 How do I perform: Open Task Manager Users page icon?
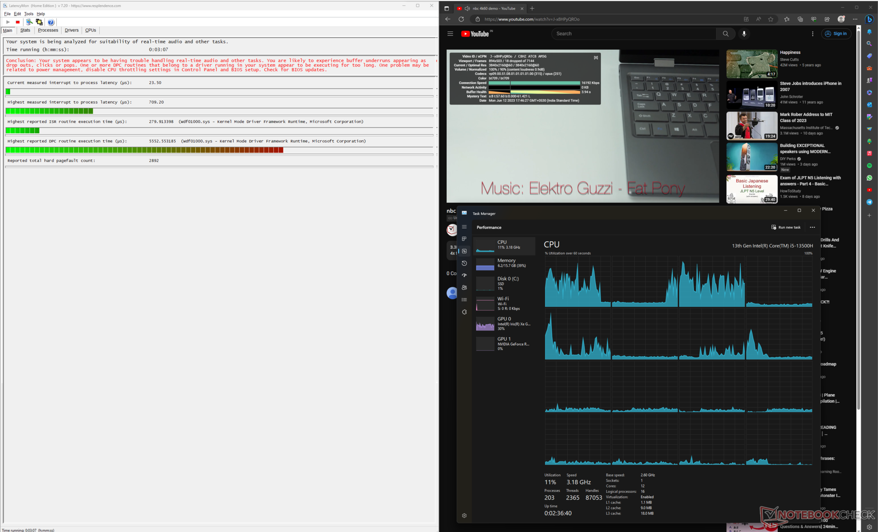[464, 287]
